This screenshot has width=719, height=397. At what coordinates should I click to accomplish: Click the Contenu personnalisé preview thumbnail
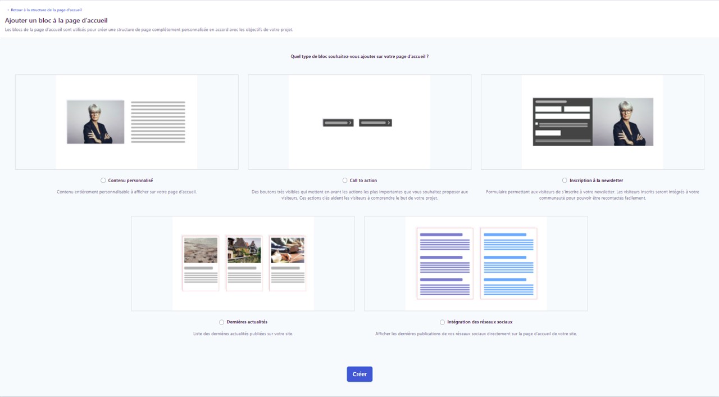point(127,122)
